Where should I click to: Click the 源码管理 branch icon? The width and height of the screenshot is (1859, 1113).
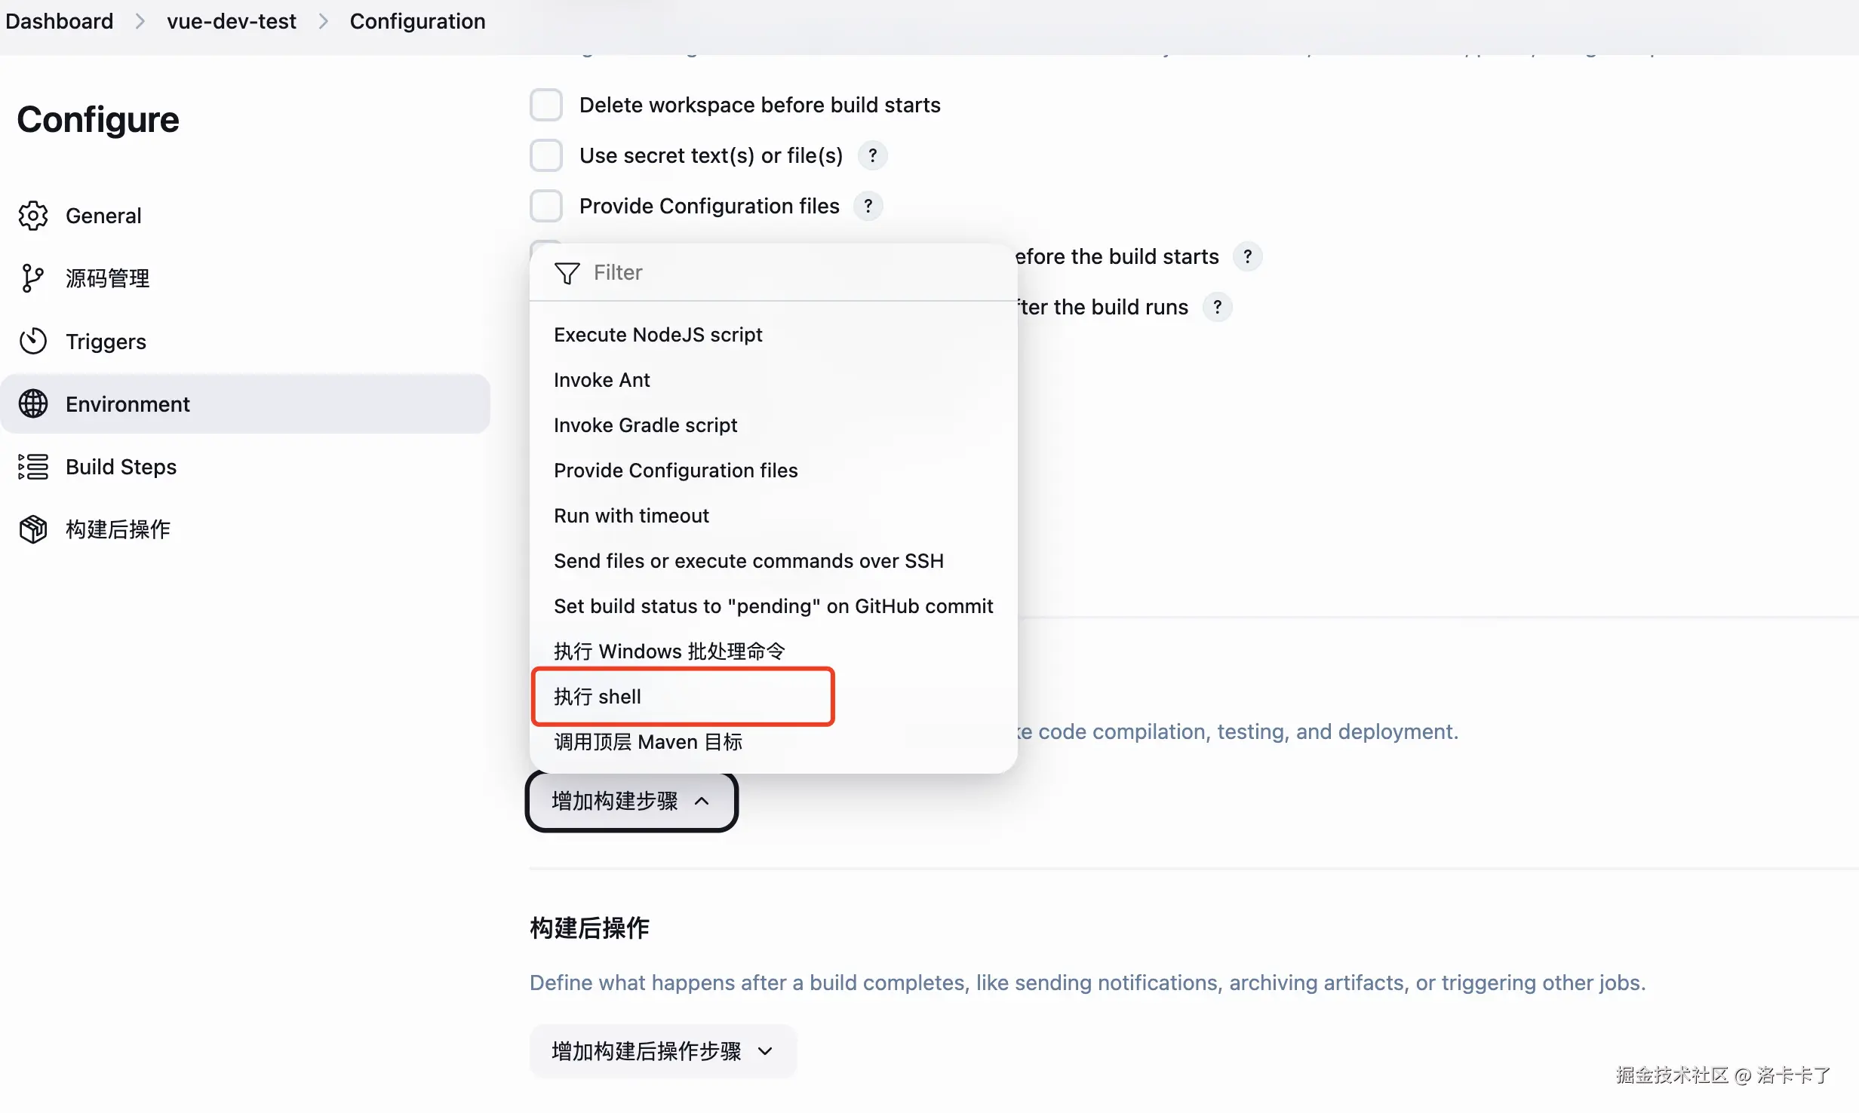(x=32, y=278)
